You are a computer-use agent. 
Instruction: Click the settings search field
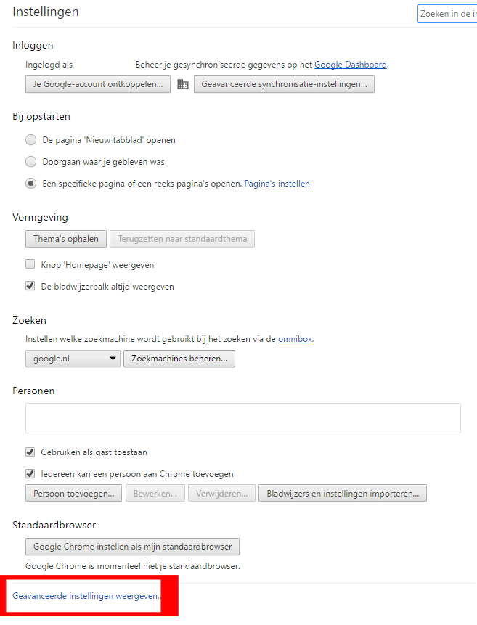click(x=450, y=13)
